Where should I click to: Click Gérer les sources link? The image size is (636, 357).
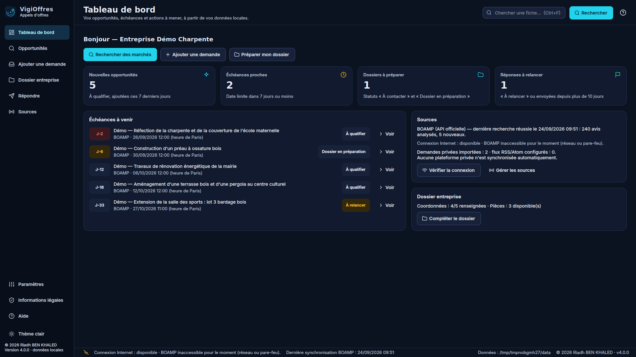(x=512, y=170)
